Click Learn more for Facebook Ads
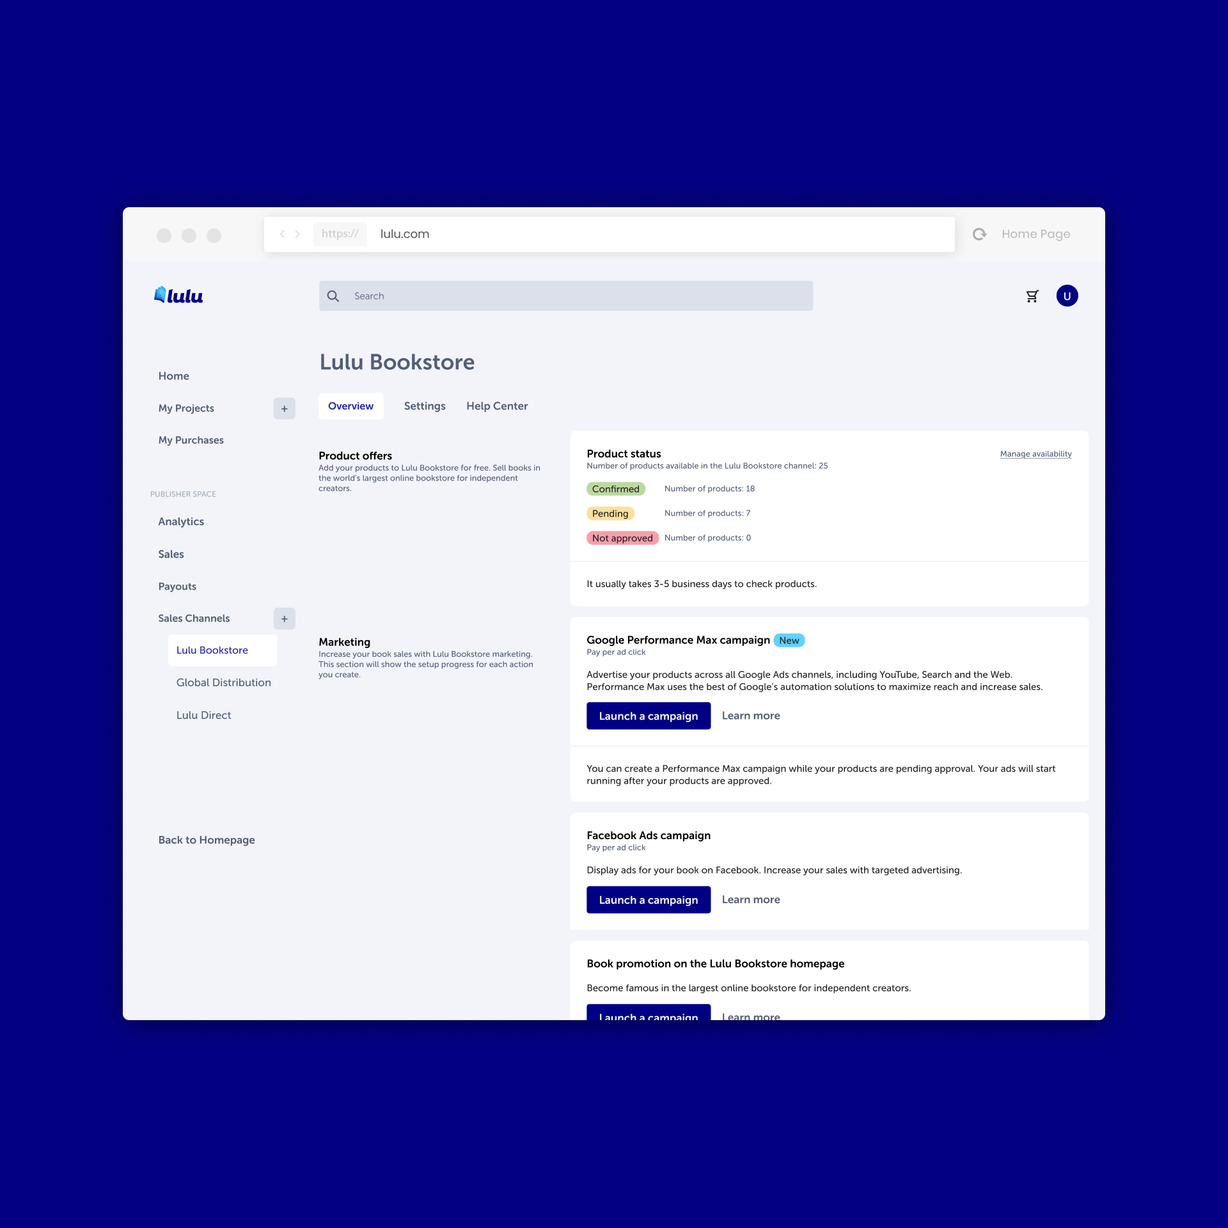The image size is (1228, 1228). point(751,900)
